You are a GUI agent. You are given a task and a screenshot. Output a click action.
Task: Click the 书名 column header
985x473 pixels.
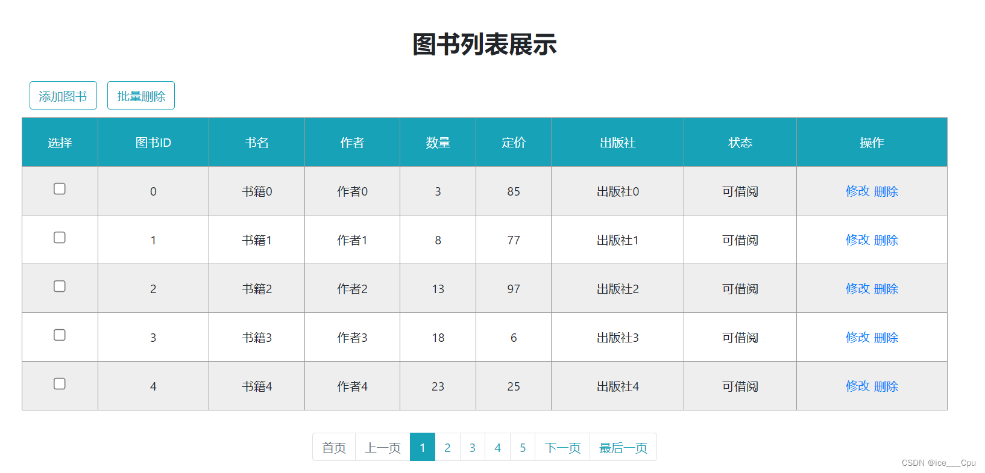pyautogui.click(x=257, y=143)
